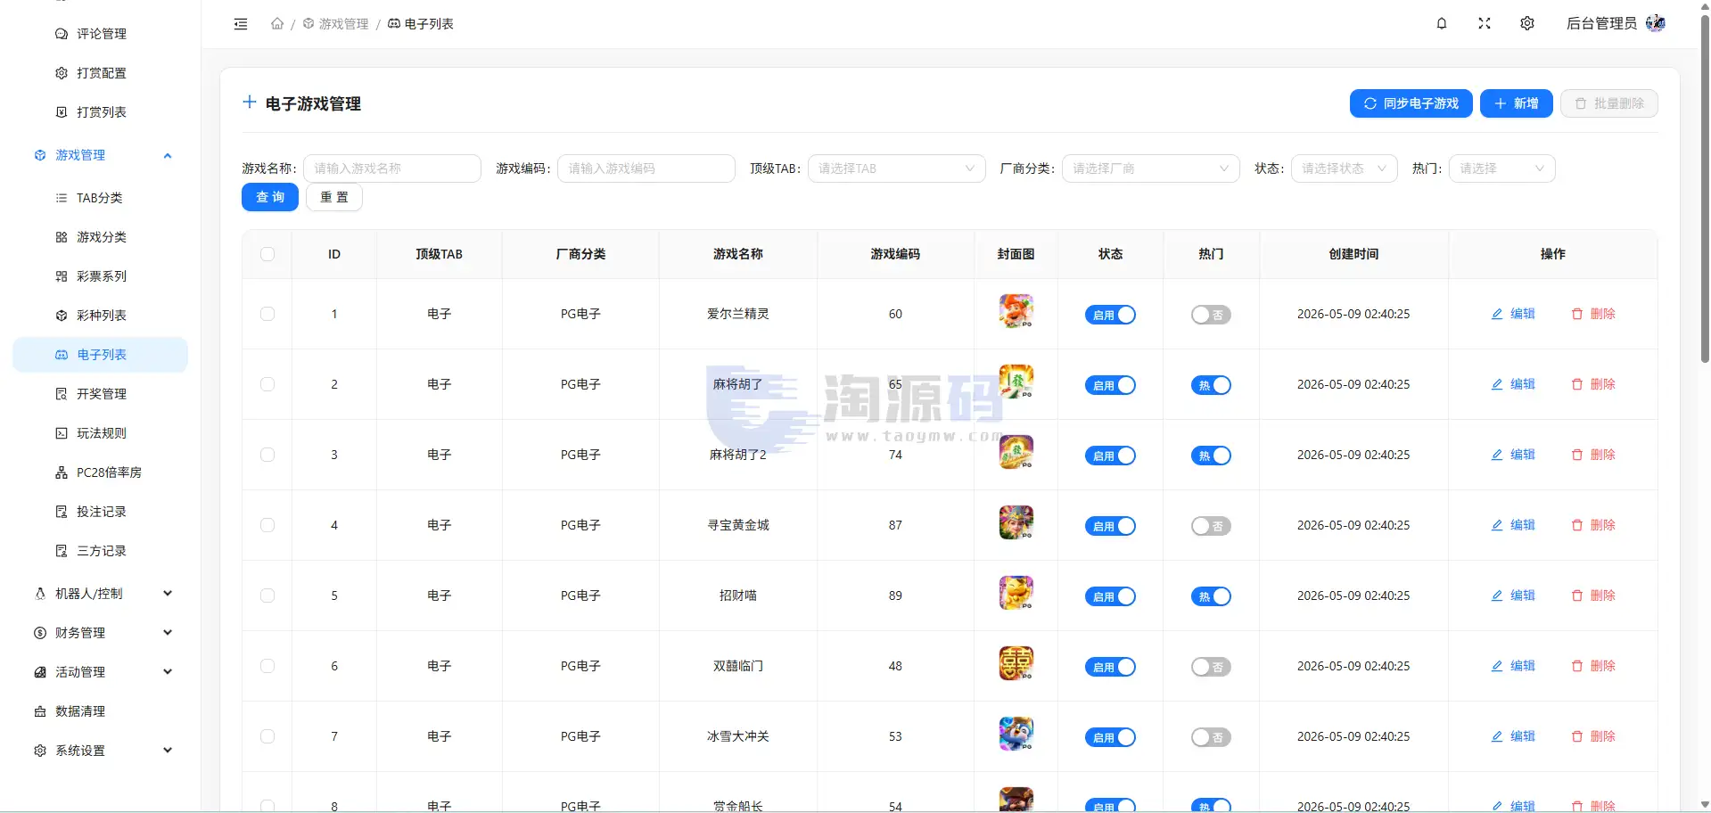This screenshot has width=1711, height=813.
Task: Open 游戏分类 menu item
Action: pos(100,237)
